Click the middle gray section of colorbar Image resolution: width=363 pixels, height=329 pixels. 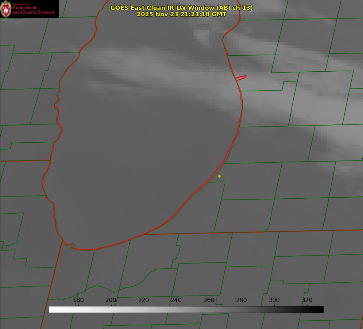click(x=186, y=309)
